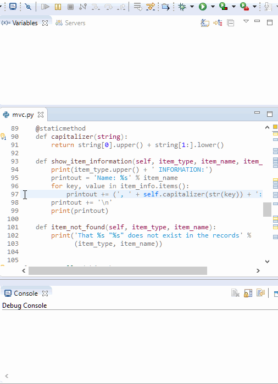The image size is (278, 384).
Task: Click Collapse All in Variables view
Action: [231, 23]
